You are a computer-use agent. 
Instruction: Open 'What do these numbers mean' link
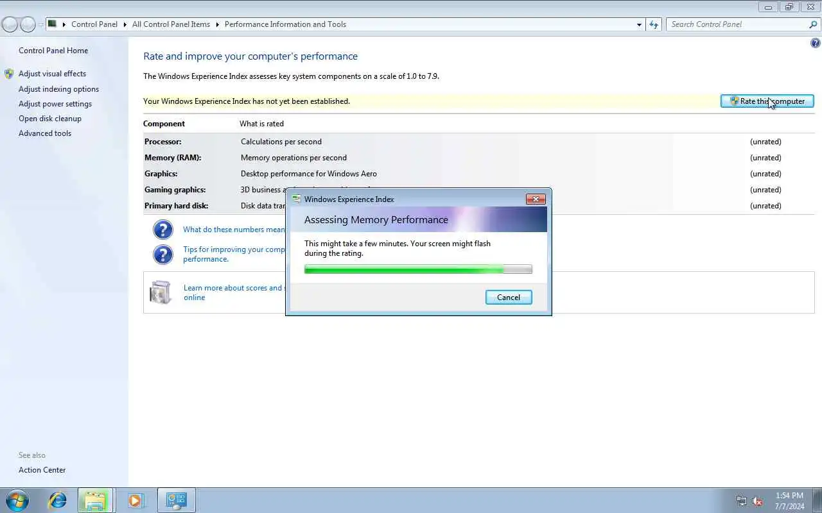tap(234, 230)
